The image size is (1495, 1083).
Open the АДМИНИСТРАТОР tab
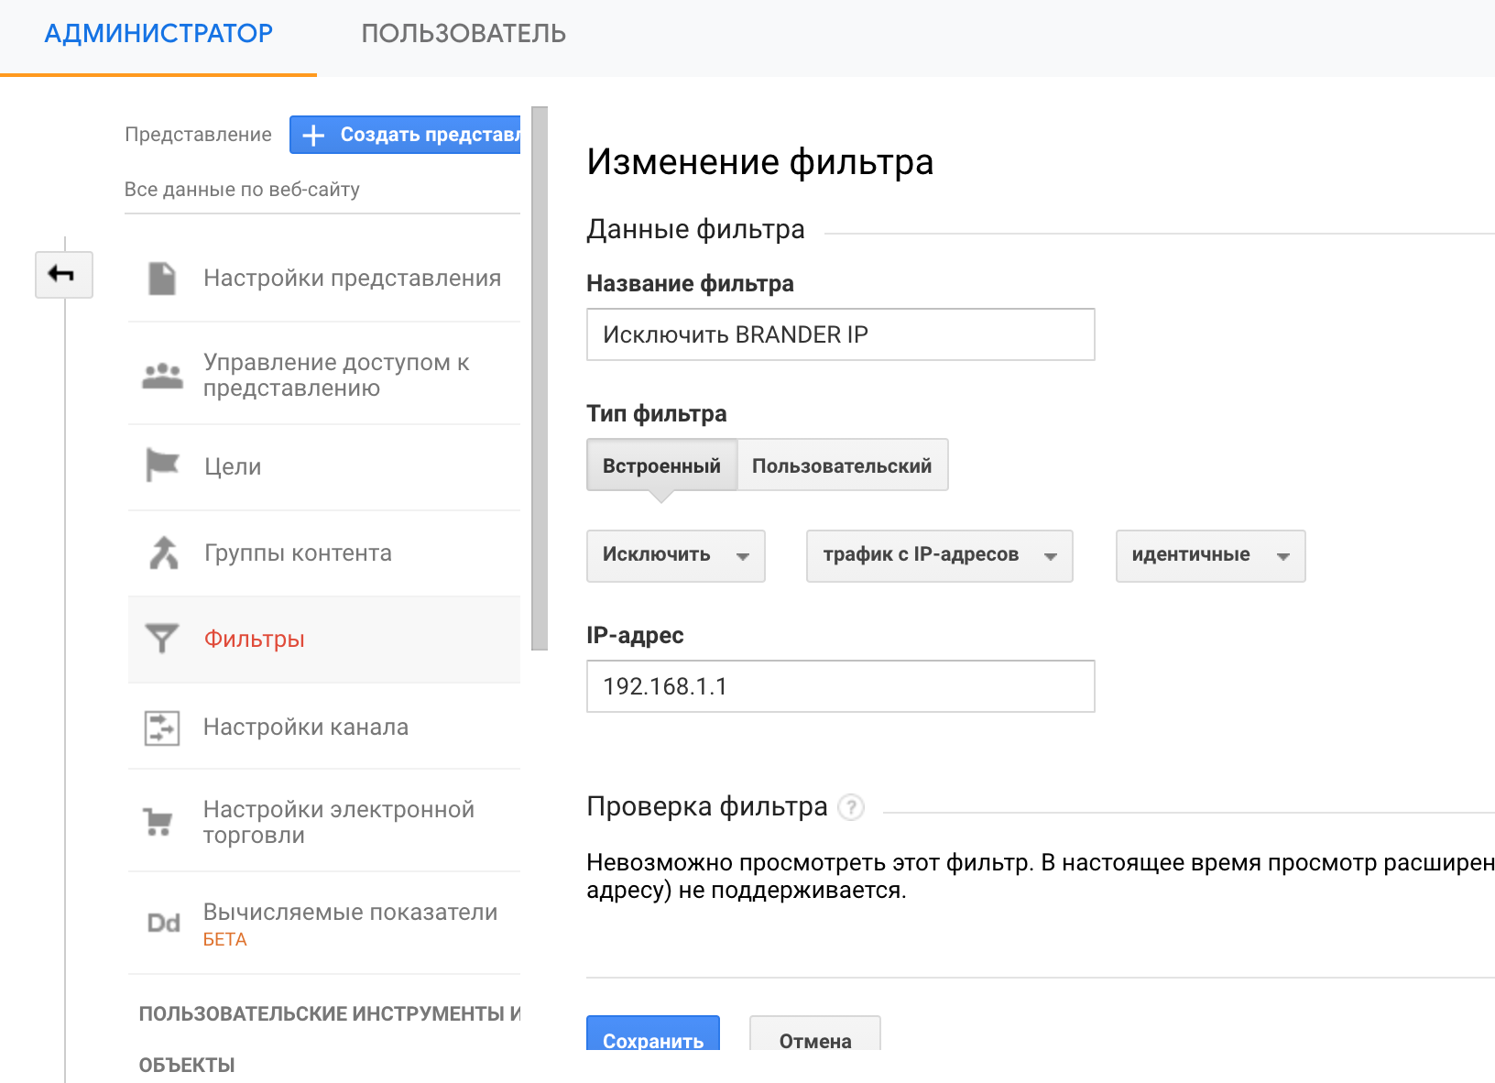(x=158, y=34)
